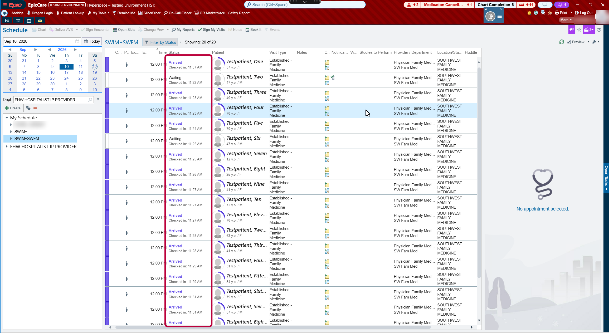
Task: Open My Reports from the toolbar
Action: pos(183,30)
